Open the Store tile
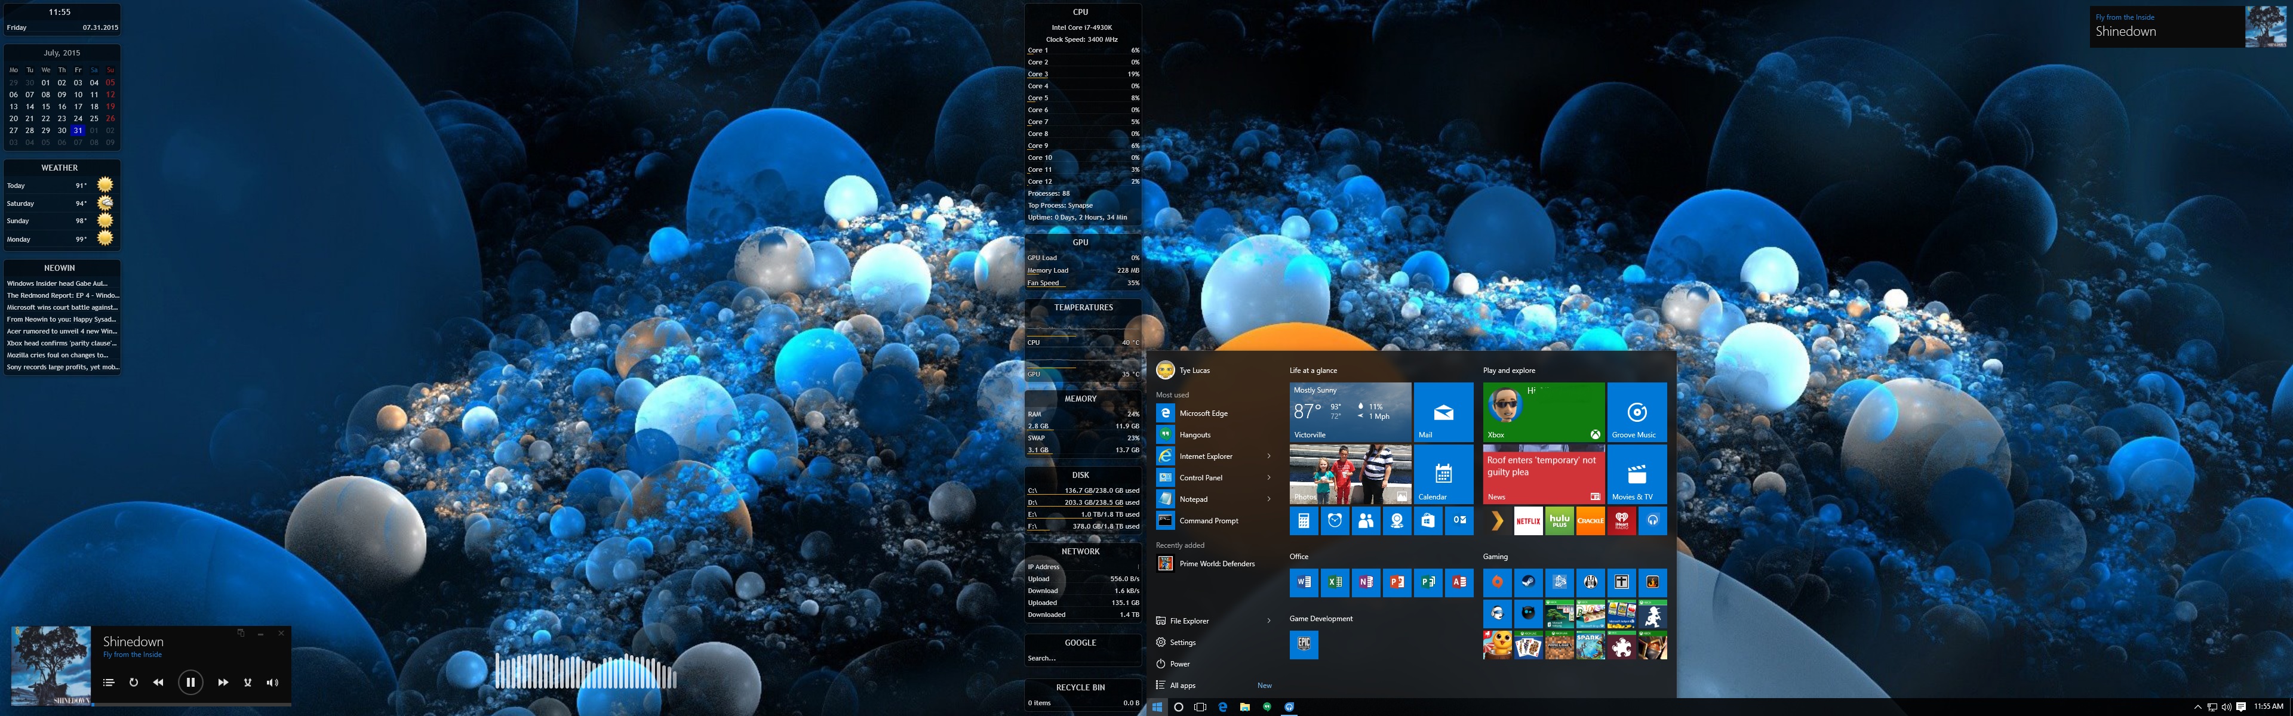The height and width of the screenshot is (716, 2293). [1428, 521]
